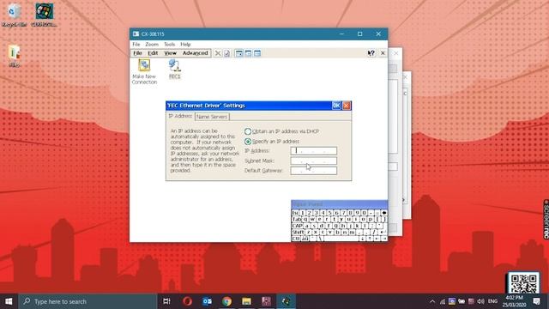This screenshot has height=309, width=549.
Task: Tap the number 5 key on input panel
Action: [x=329, y=213]
